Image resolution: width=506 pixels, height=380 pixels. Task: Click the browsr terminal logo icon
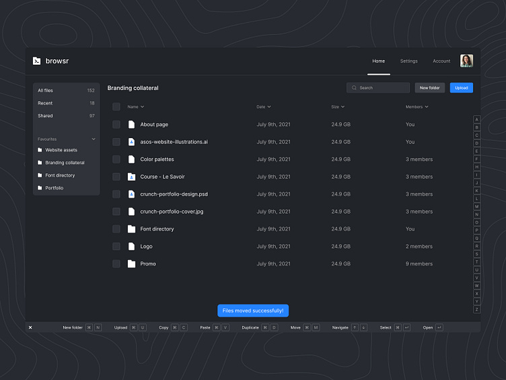36,61
